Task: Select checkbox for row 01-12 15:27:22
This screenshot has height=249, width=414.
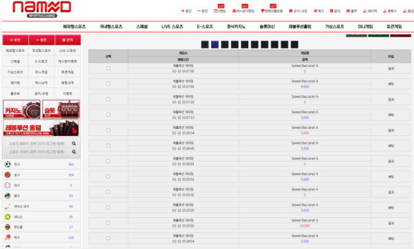Action: click(108, 99)
